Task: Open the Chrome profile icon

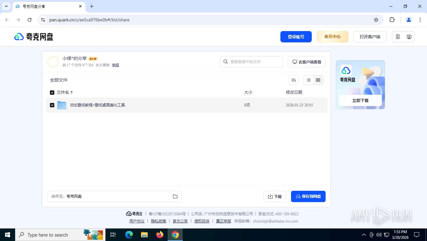Action: tap(409, 20)
